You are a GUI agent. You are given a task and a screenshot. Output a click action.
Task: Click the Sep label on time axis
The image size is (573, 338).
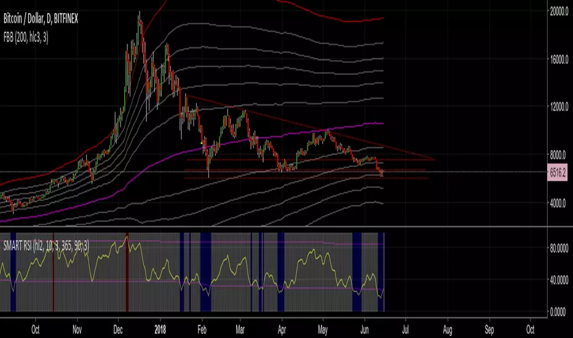(x=489, y=329)
